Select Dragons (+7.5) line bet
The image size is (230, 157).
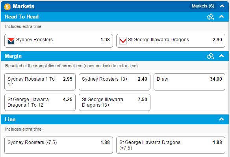pyautogui.click(x=171, y=145)
